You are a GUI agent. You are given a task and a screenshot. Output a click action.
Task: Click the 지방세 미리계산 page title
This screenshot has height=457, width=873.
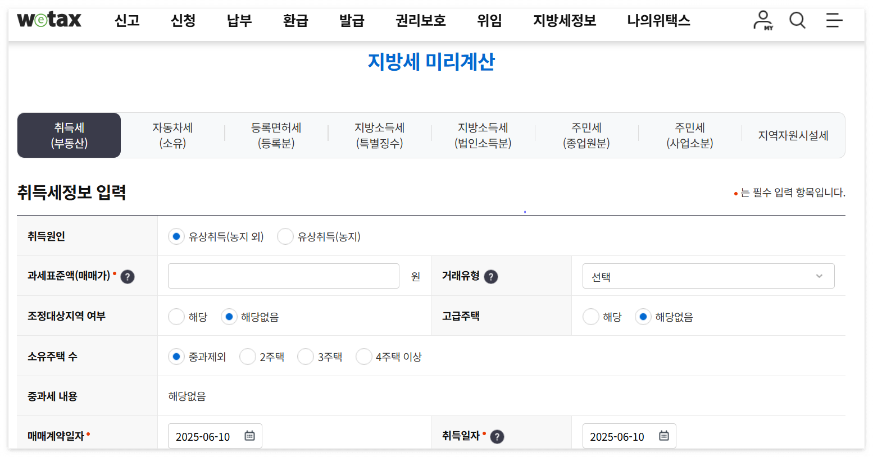click(431, 61)
